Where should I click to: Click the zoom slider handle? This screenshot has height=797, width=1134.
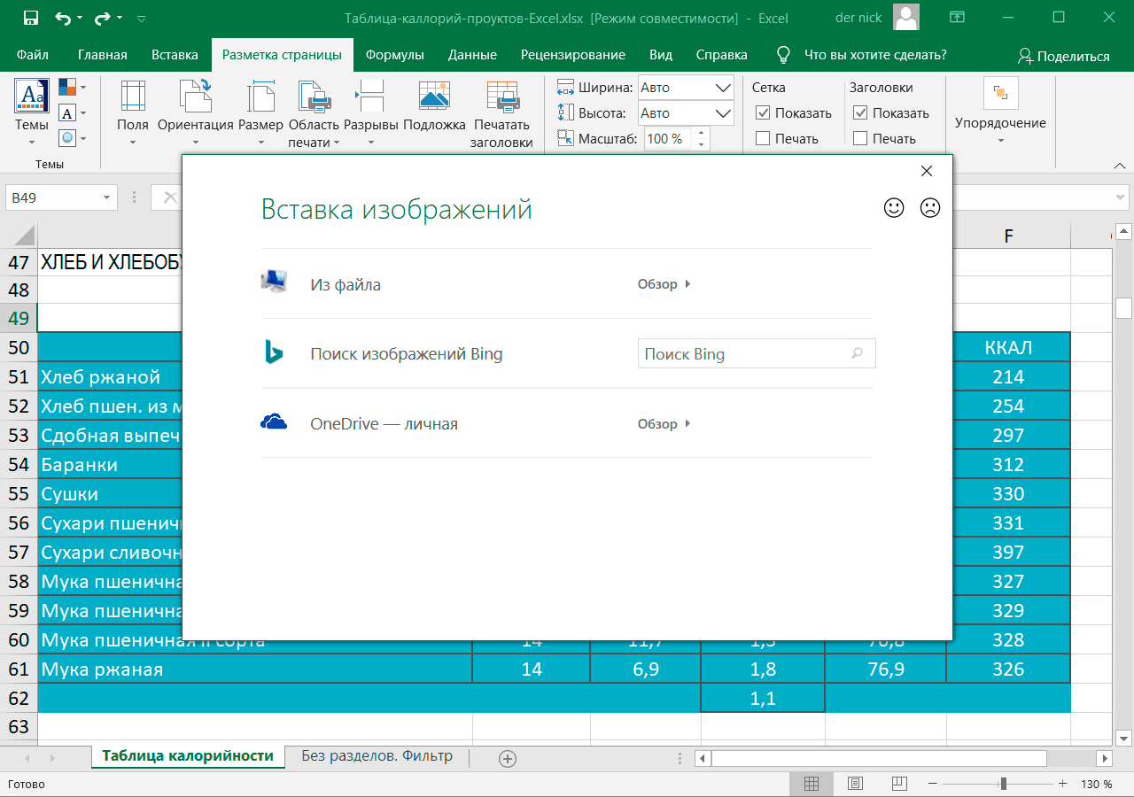tap(1004, 784)
